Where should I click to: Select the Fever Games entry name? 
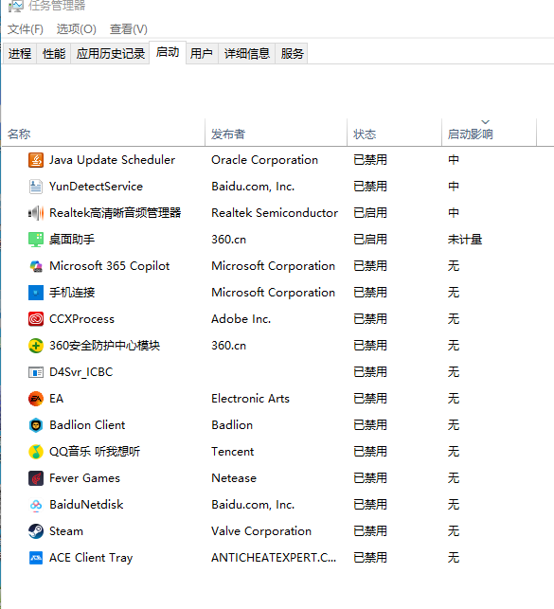[84, 478]
